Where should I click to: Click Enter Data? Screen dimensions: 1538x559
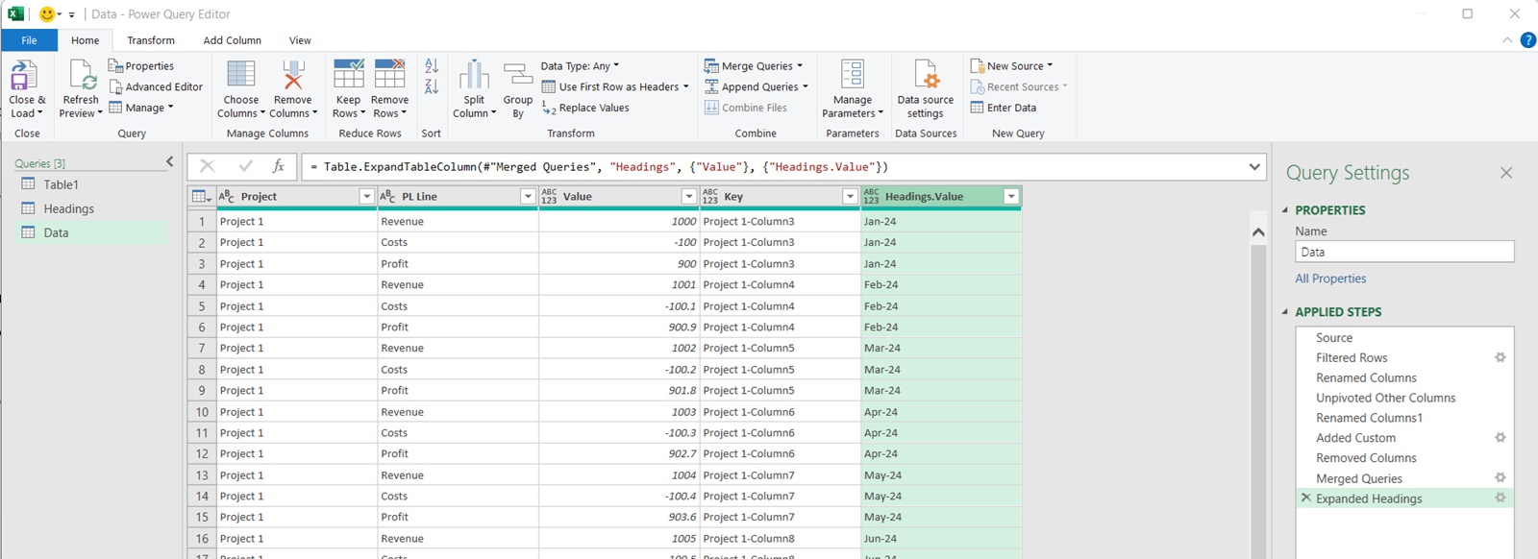tap(1004, 108)
